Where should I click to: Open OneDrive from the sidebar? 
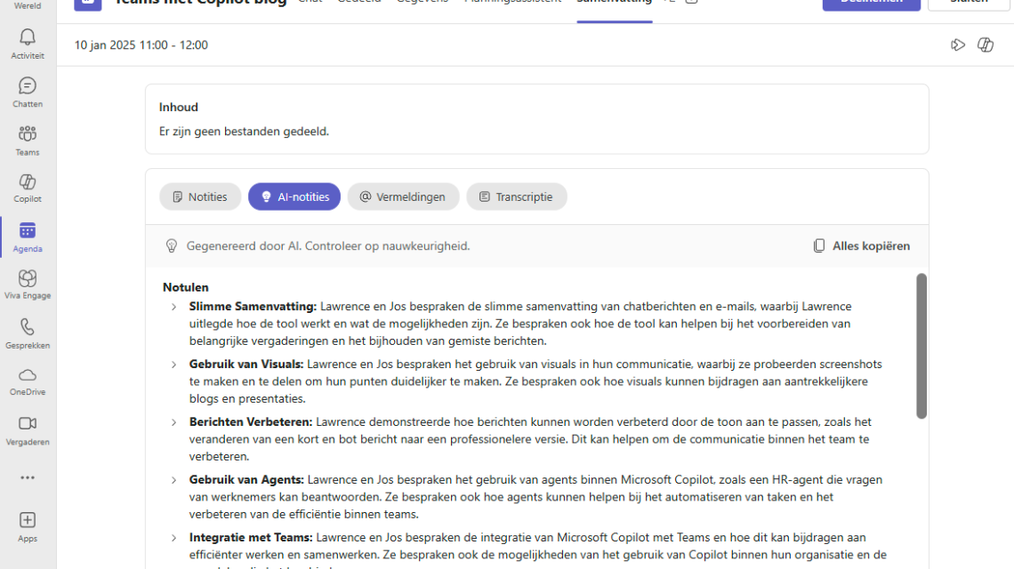[28, 381]
